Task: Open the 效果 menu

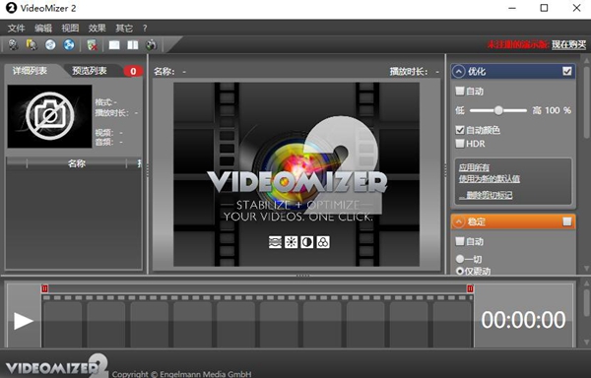Action: click(x=98, y=29)
